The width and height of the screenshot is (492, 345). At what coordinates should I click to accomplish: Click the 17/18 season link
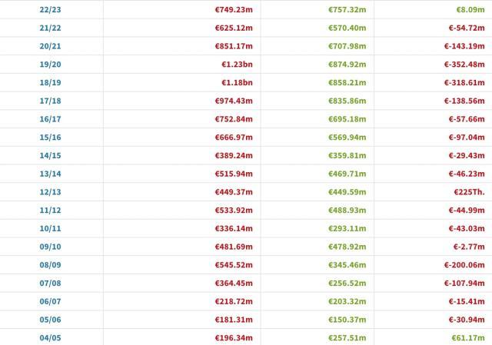point(50,101)
